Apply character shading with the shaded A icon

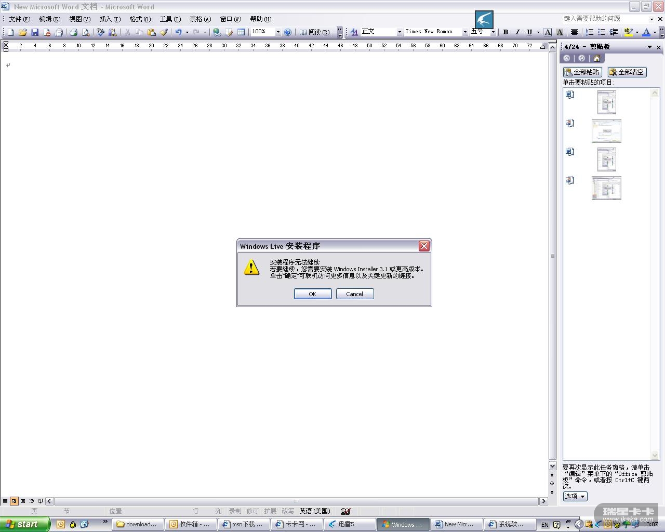[560, 32]
